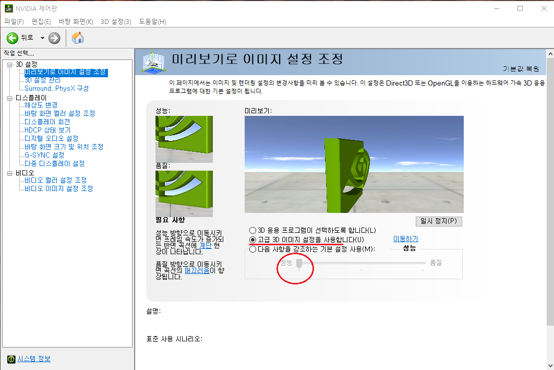Click the vertical scrollbar up arrow
The width and height of the screenshot is (554, 370).
tap(550, 54)
